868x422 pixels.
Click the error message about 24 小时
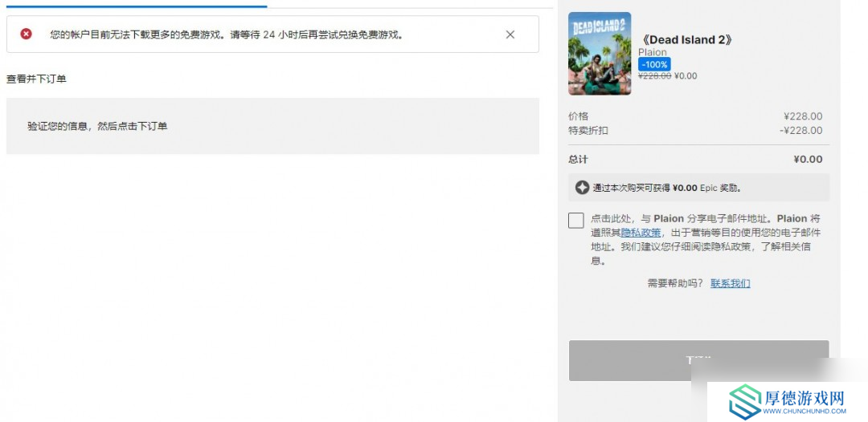point(227,34)
